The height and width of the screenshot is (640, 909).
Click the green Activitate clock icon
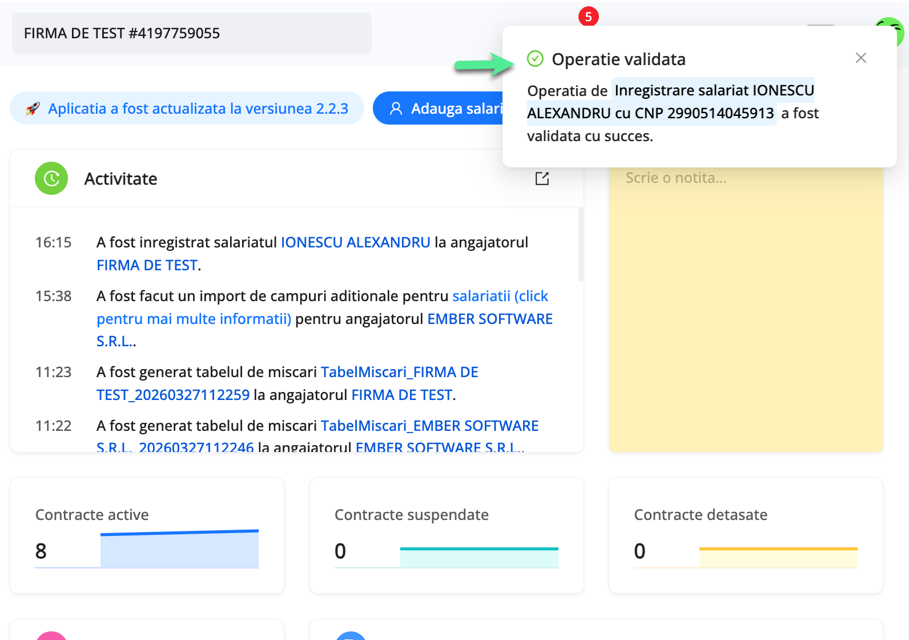point(51,178)
